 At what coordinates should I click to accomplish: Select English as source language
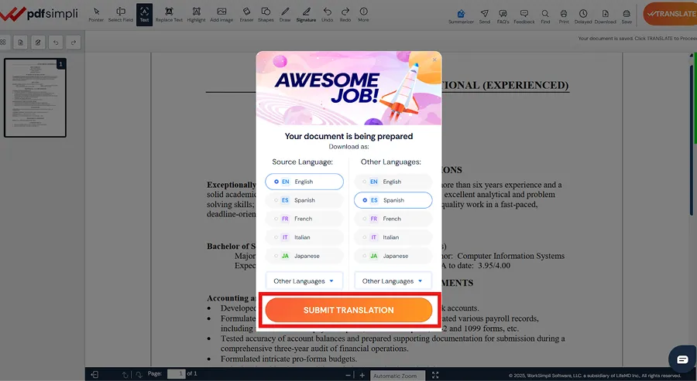point(304,182)
